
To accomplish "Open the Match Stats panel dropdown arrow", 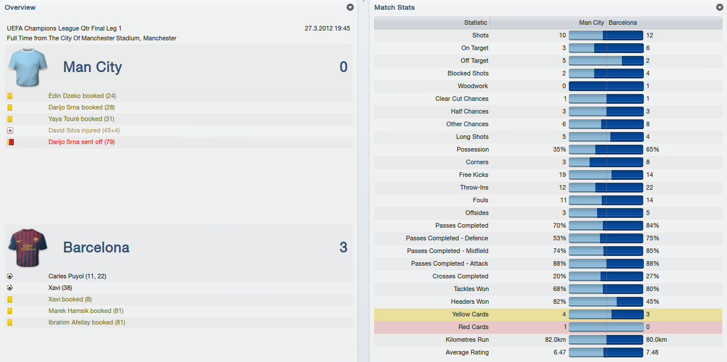I will coord(719,7).
